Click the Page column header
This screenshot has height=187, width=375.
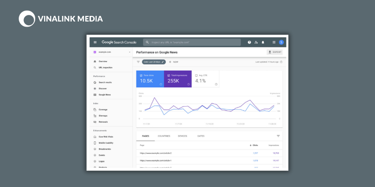click(x=142, y=145)
